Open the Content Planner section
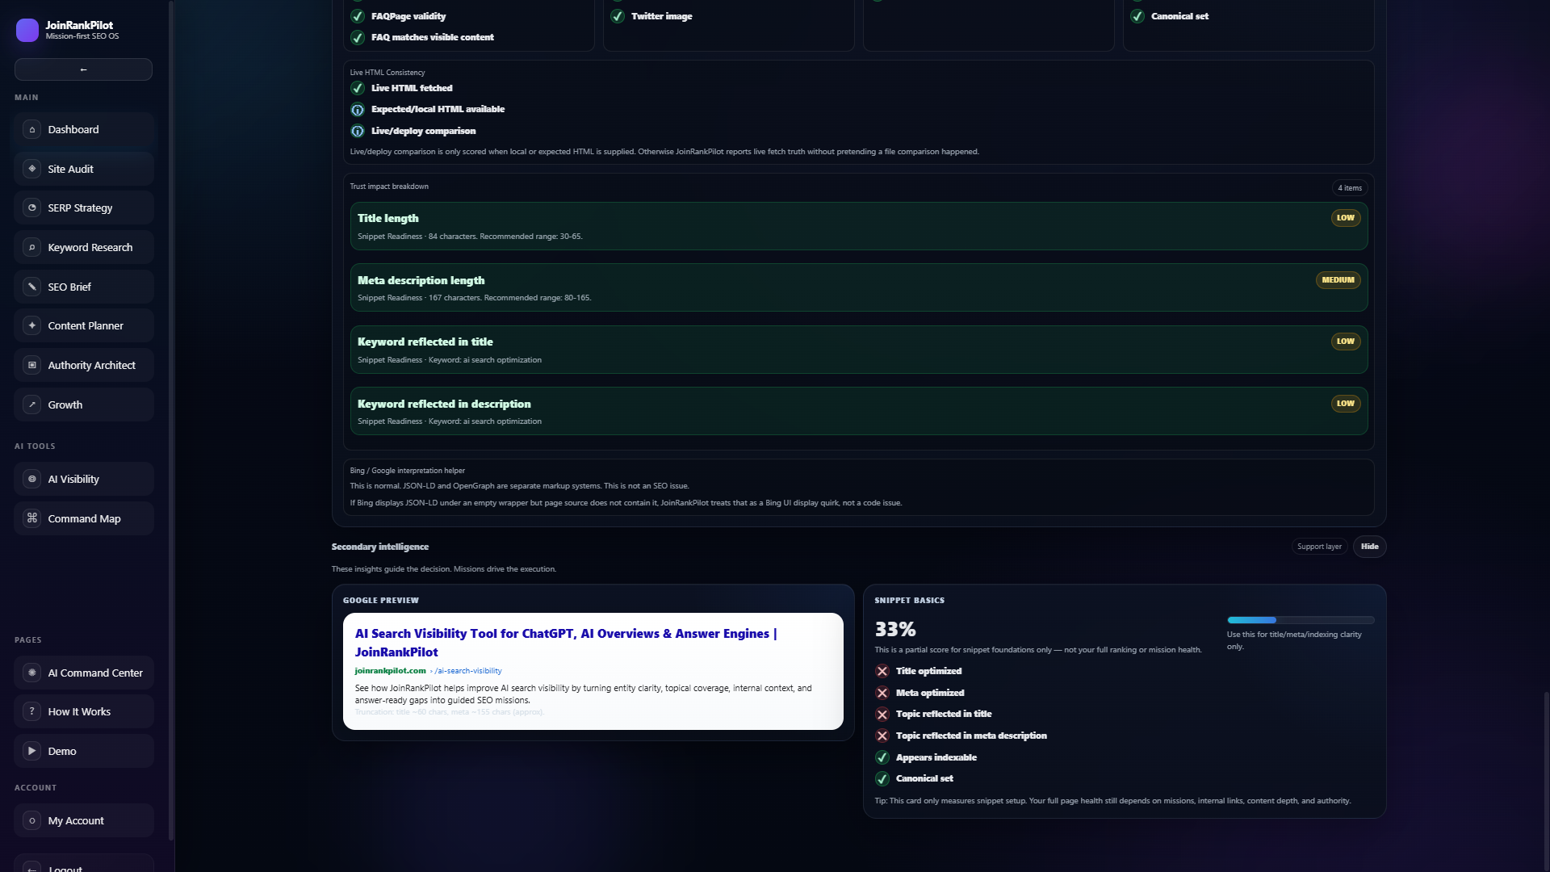 [x=84, y=325]
